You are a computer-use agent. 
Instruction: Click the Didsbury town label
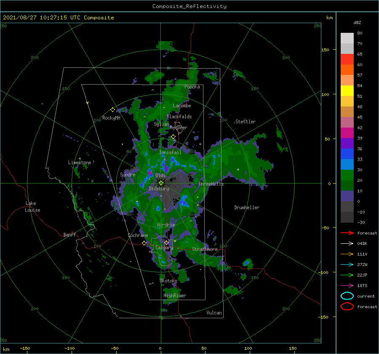click(159, 189)
